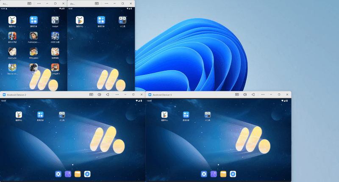Open Play Store app in the game-filled window
Image resolution: width=339 pixels, height=182 pixels.
(12, 20)
